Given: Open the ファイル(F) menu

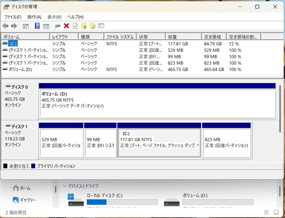Looking at the screenshot, I should pyautogui.click(x=13, y=17).
